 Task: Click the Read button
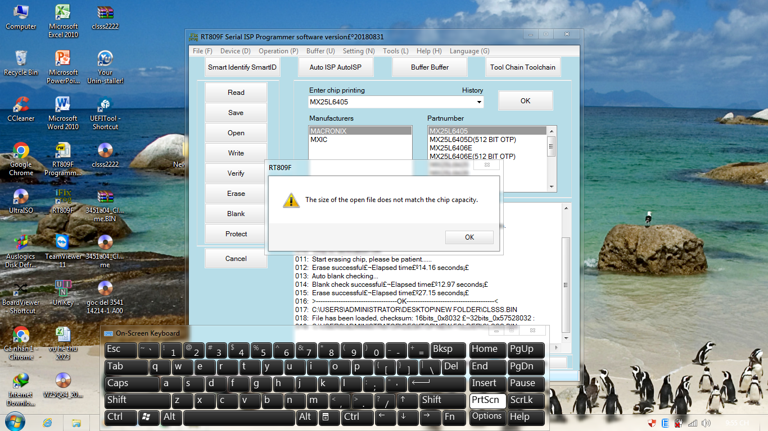point(236,93)
